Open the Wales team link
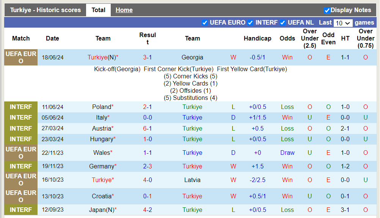 coord(101,153)
